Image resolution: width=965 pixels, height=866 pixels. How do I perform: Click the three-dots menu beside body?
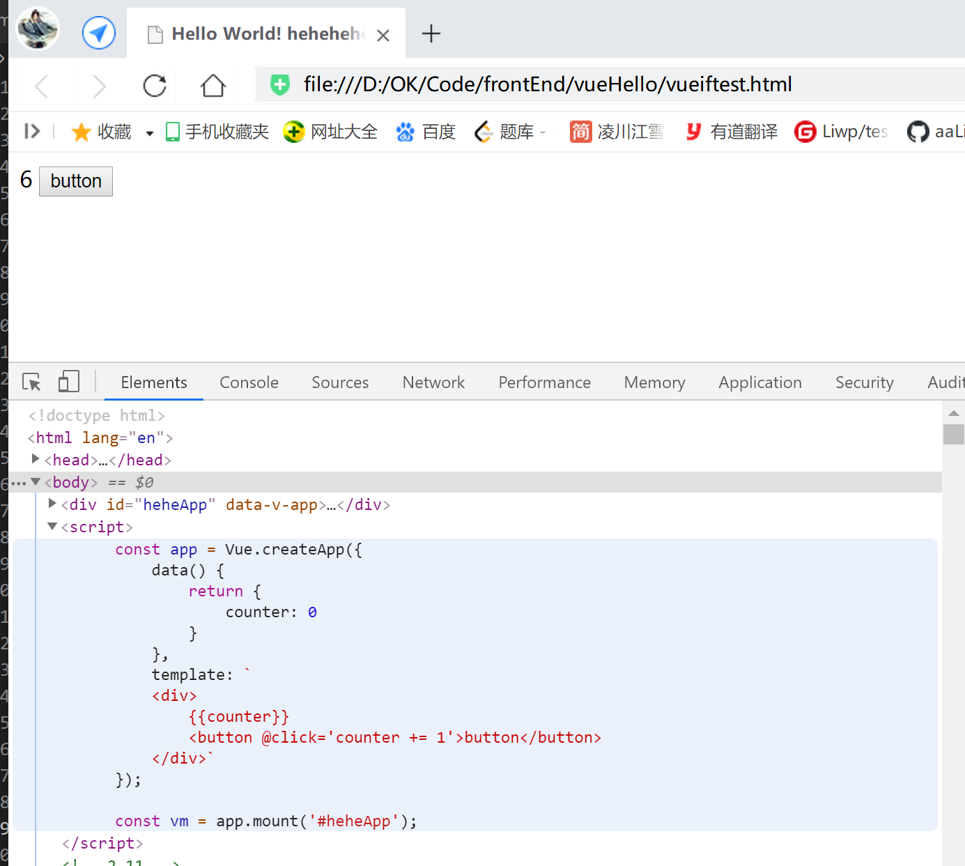[18, 483]
